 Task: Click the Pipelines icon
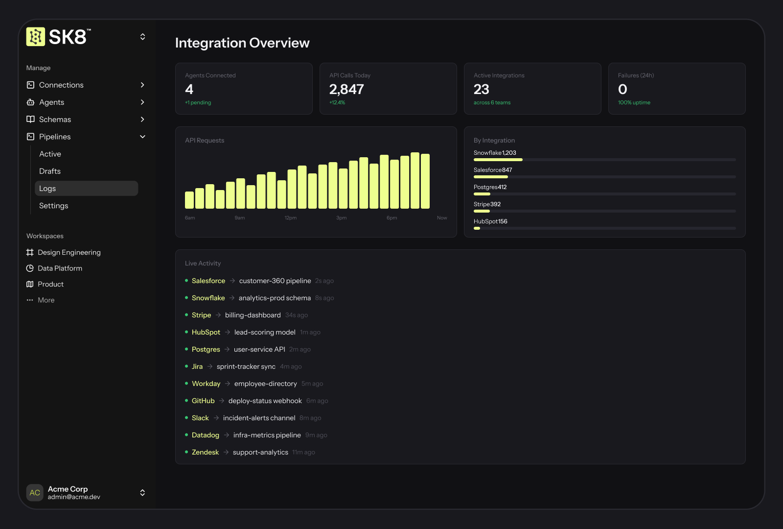point(30,137)
